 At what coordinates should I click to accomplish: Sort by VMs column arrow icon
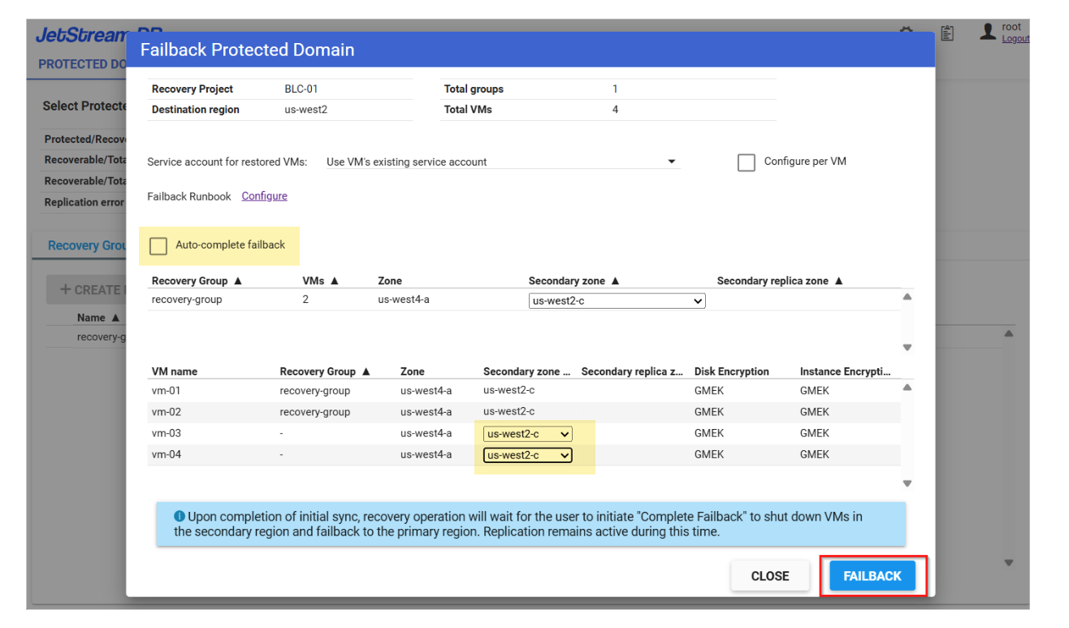(x=335, y=281)
